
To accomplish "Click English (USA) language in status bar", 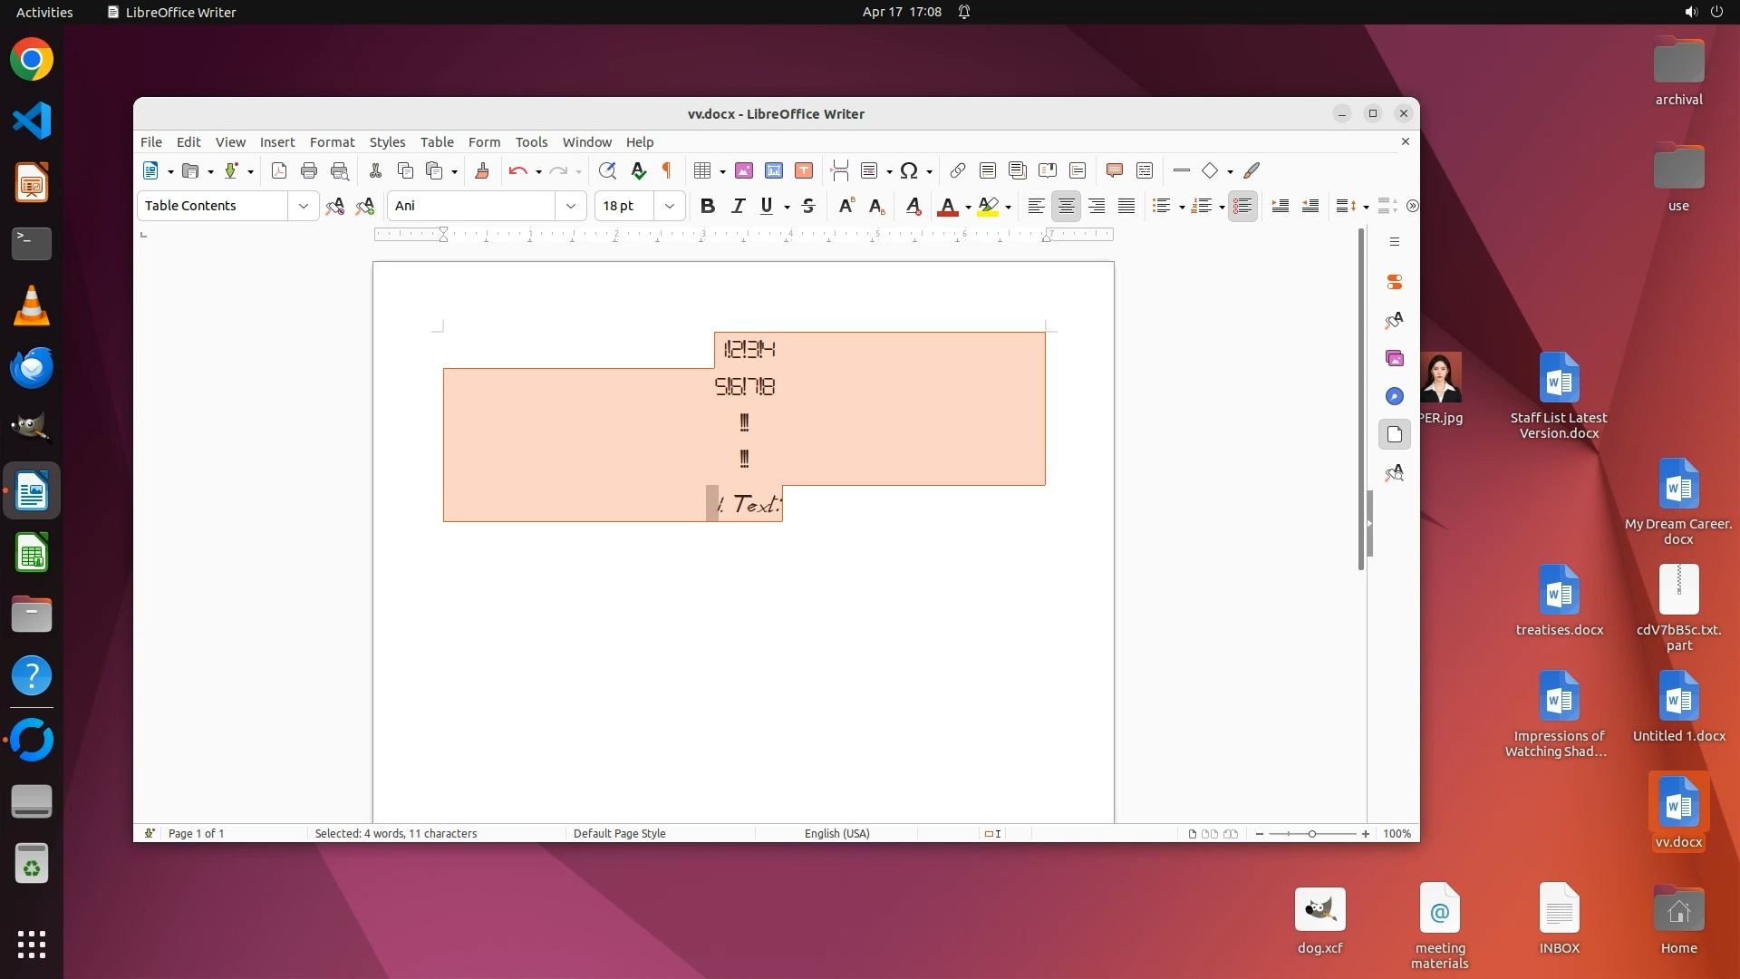I will click(836, 833).
